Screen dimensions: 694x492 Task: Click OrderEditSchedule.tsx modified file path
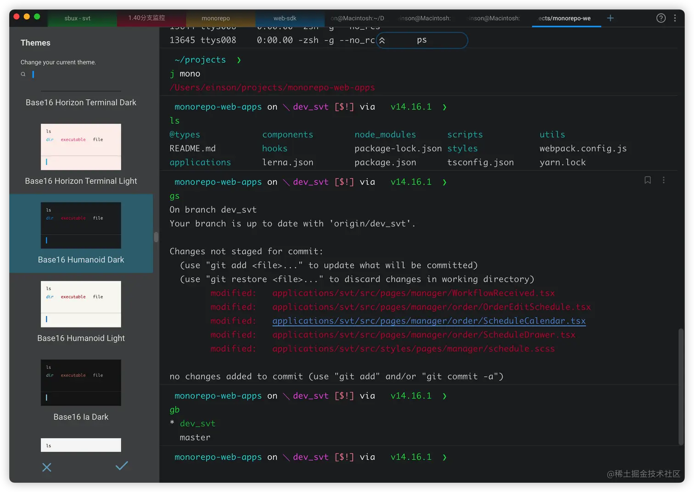431,307
